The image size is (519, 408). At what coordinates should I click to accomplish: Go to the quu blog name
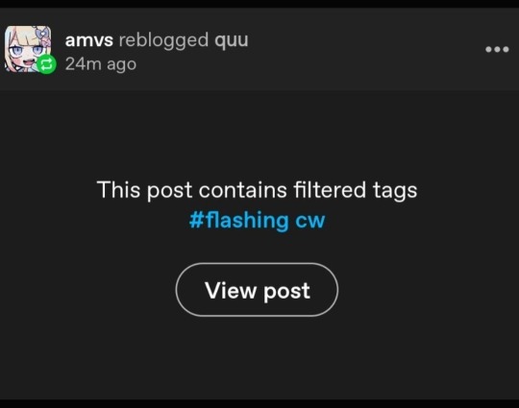pos(232,40)
